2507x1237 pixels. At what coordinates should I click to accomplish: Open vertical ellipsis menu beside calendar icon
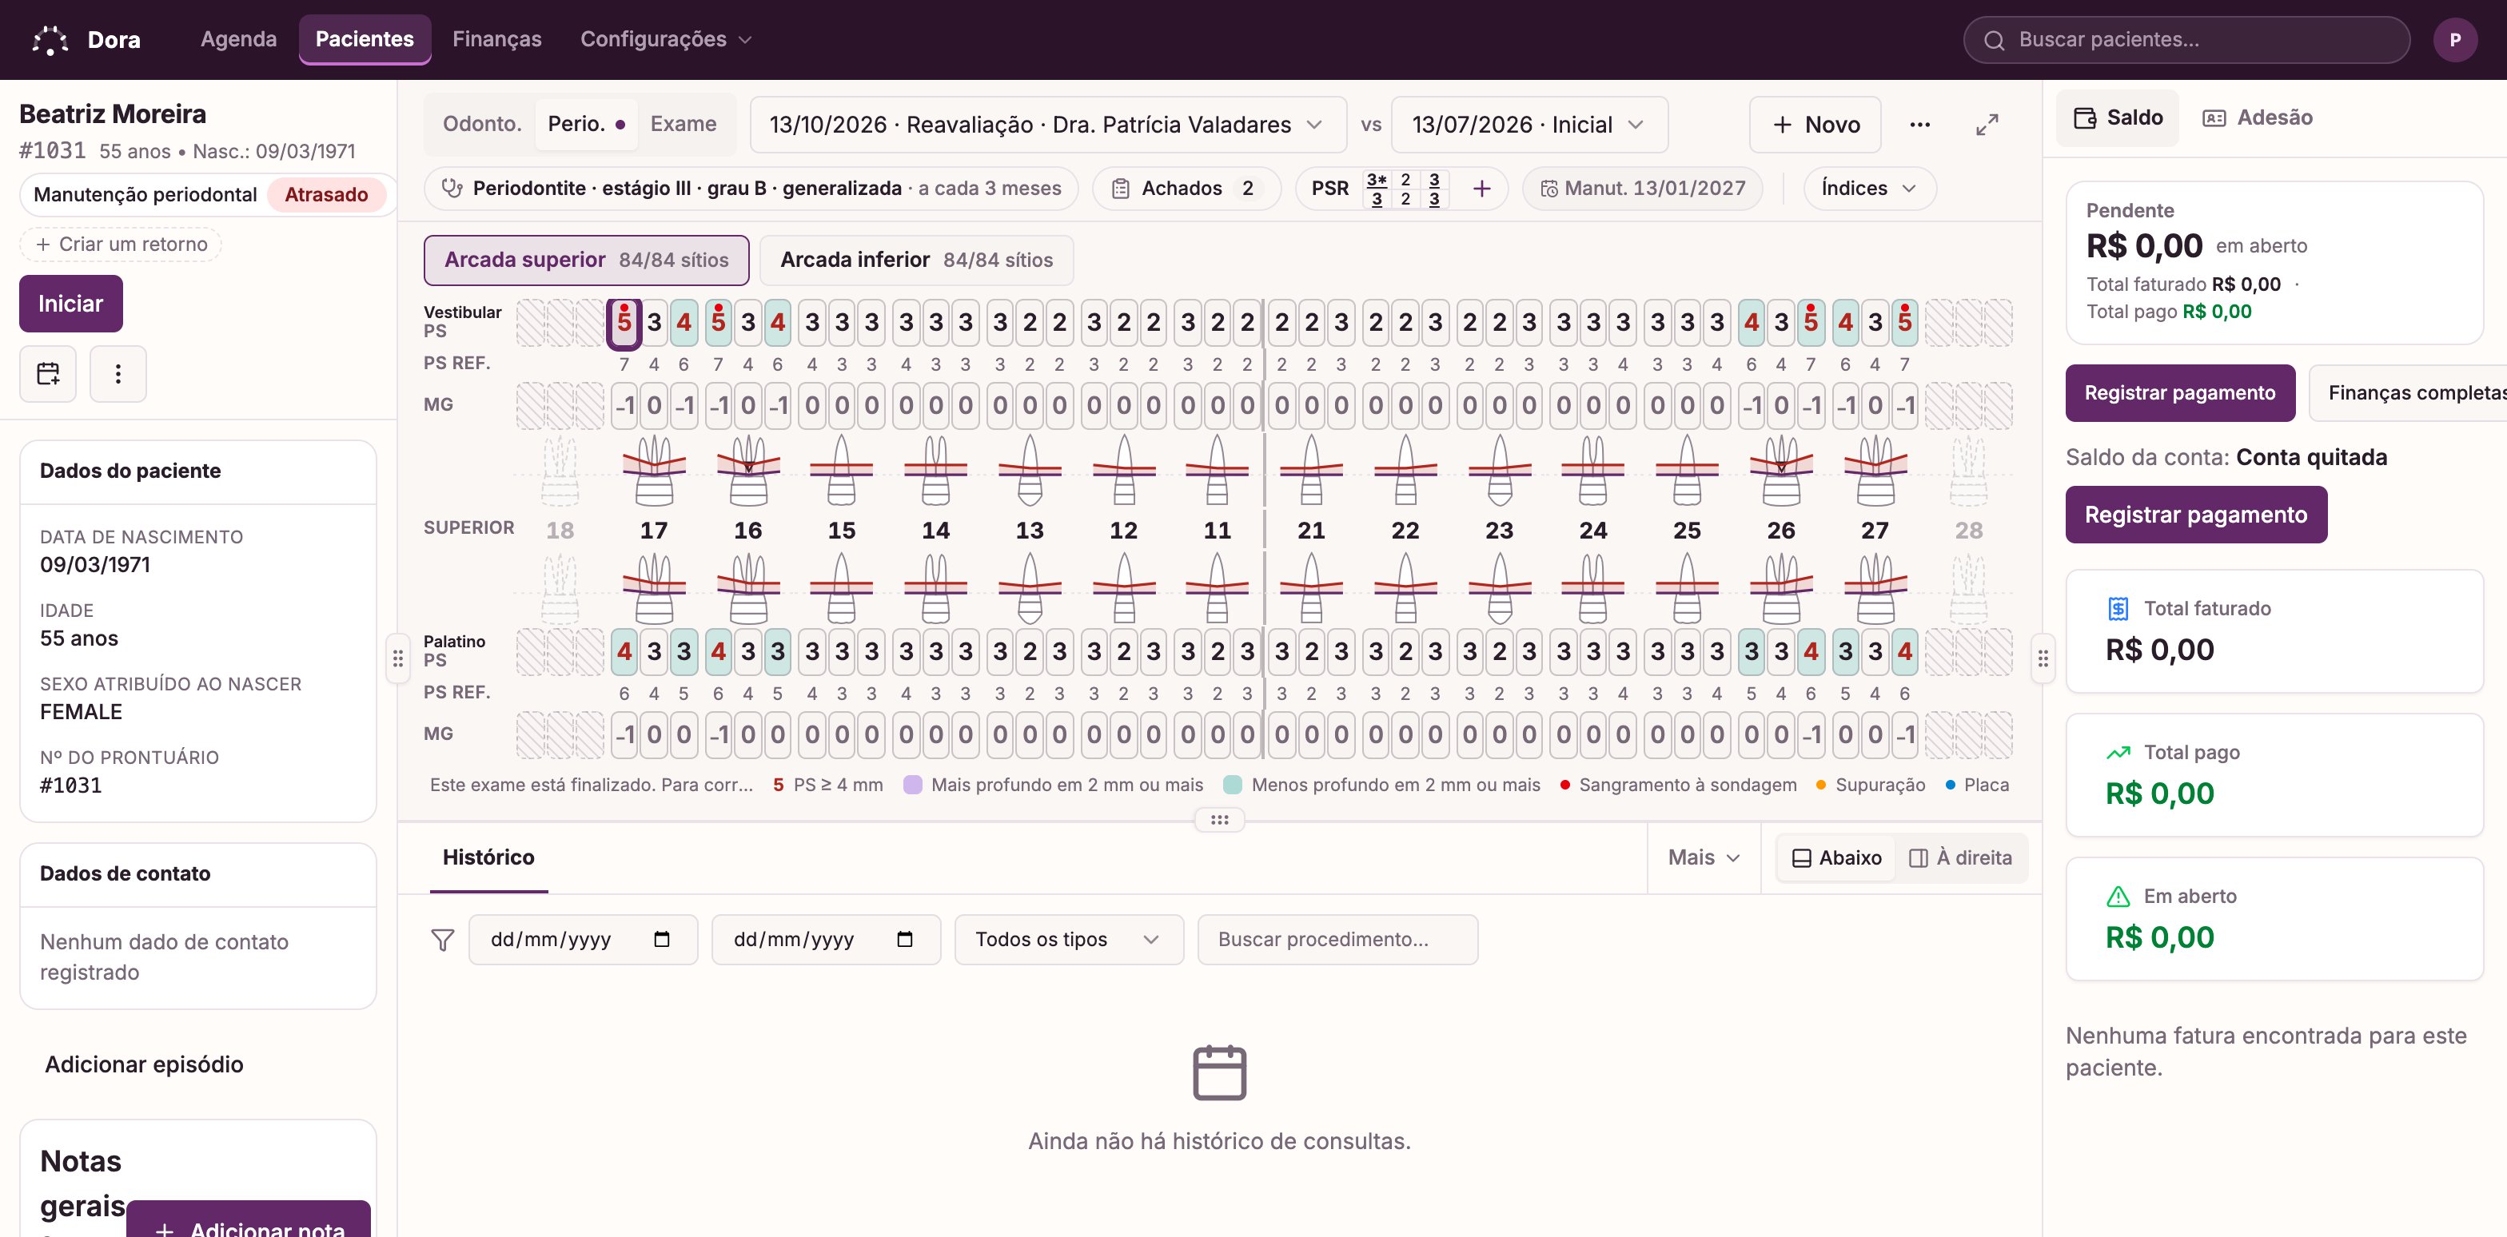point(118,373)
